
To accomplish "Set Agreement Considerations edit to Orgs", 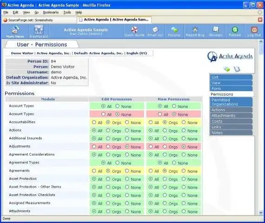I will 108,155.
